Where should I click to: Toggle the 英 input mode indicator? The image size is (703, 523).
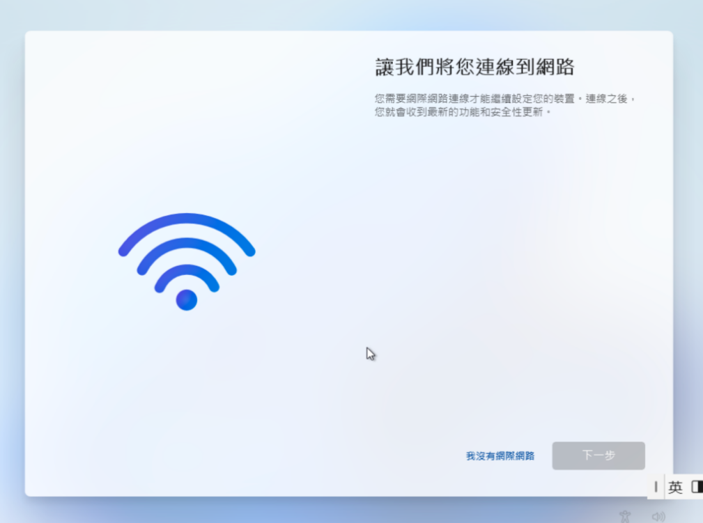(x=675, y=487)
